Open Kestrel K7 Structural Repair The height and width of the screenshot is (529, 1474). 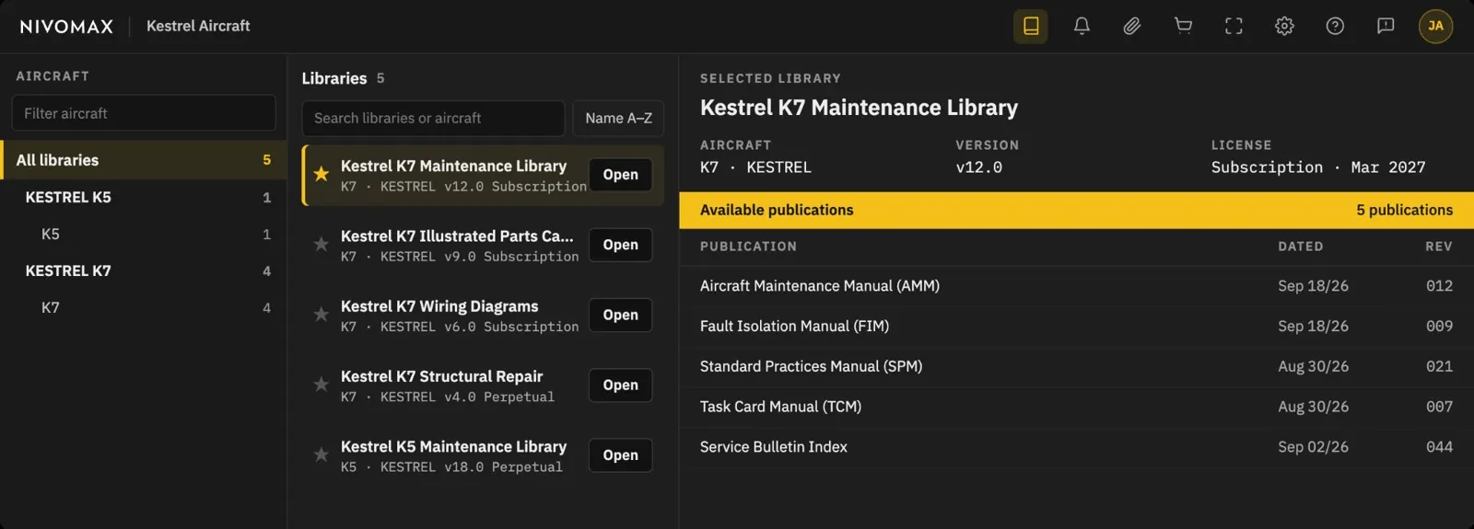620,385
